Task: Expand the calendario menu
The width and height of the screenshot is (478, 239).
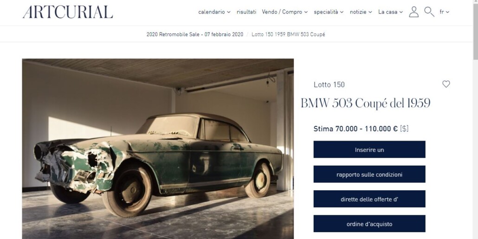Action: coord(214,12)
